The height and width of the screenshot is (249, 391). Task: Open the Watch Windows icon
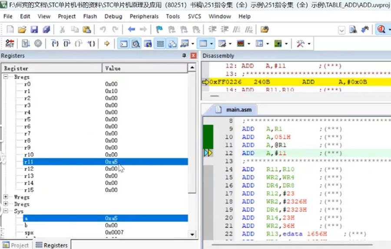click(185, 44)
